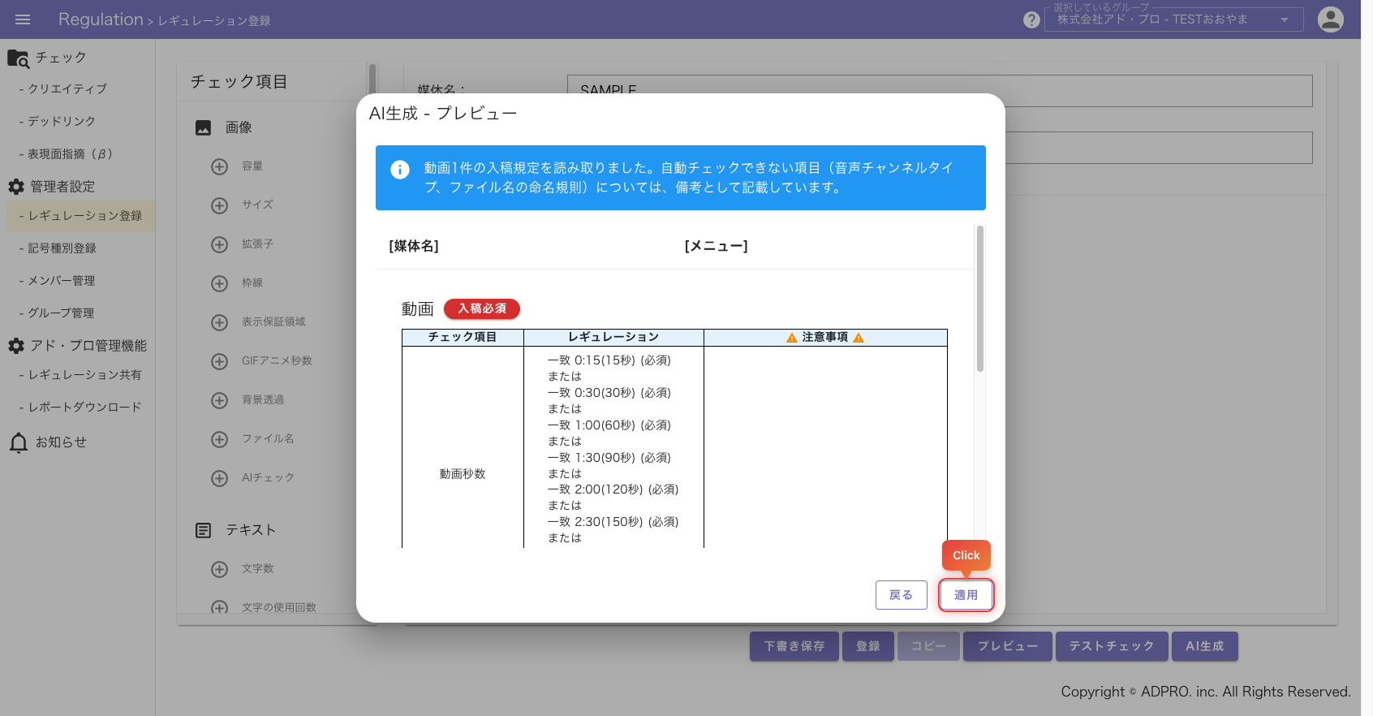Add the サイズ check item plus icon

(219, 205)
